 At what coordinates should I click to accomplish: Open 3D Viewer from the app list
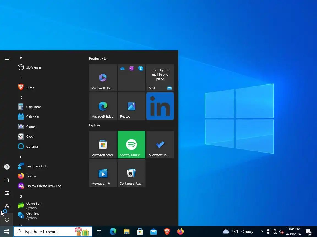point(48,67)
